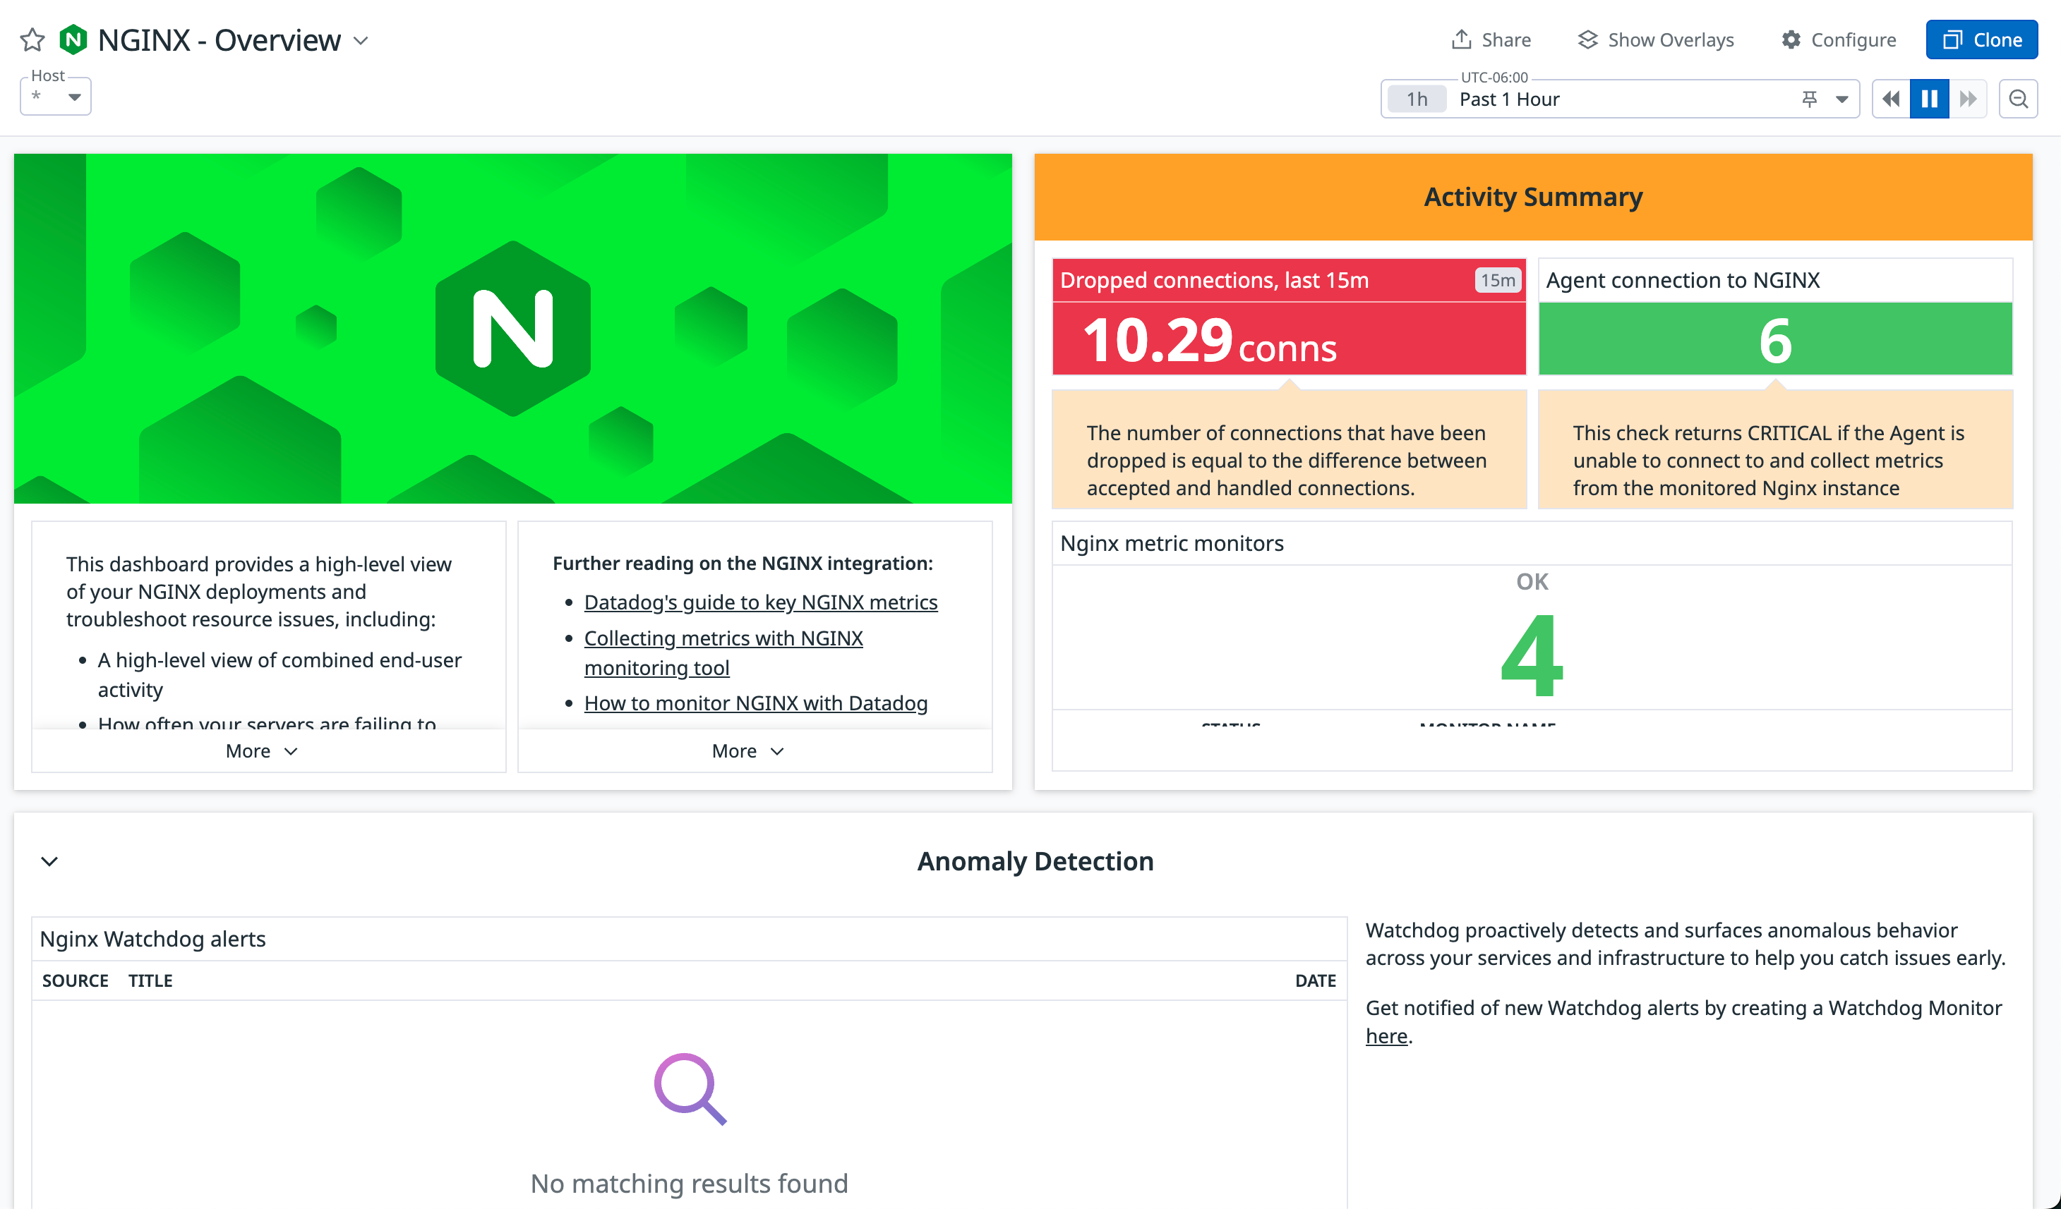Click the CRITICAL agent check description note
Viewport: 2061px width, 1209px height.
[1774, 449]
